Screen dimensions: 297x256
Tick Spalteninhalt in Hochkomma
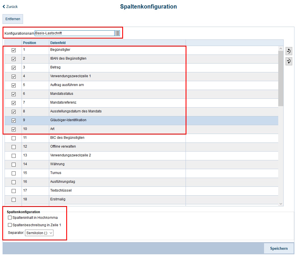10,218
